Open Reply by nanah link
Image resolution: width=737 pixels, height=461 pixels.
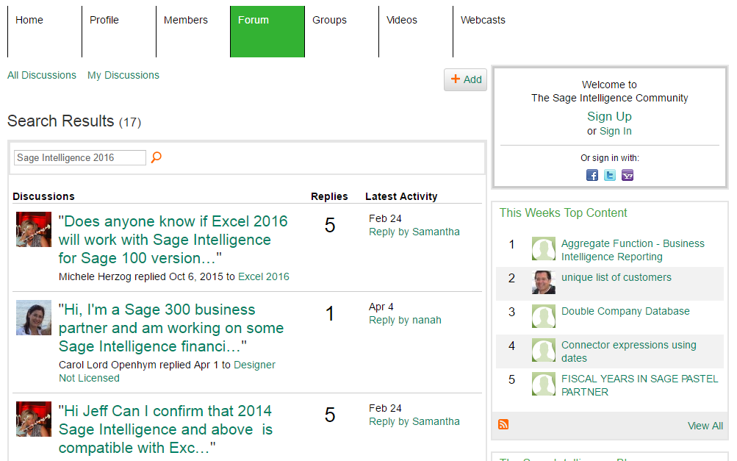405,321
